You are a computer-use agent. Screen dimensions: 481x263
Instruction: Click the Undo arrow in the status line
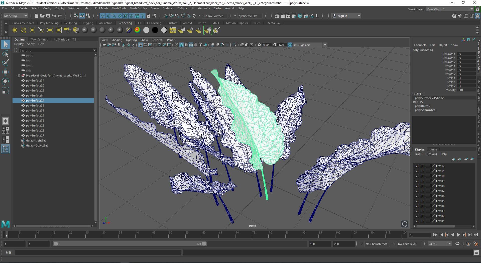click(54, 16)
